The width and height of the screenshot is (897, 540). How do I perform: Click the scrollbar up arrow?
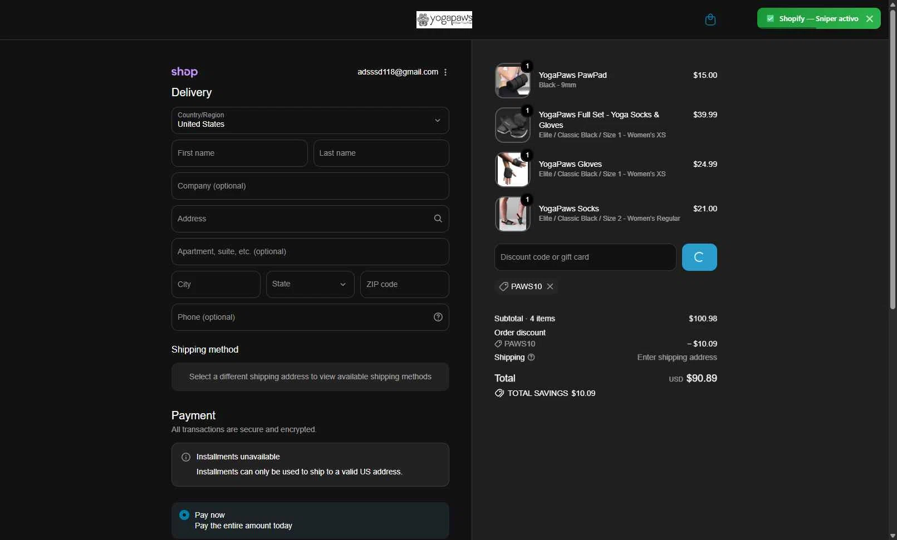coord(893,4)
